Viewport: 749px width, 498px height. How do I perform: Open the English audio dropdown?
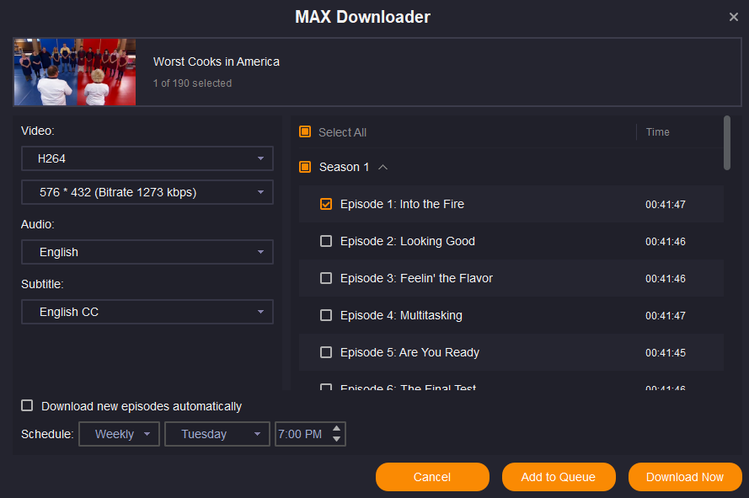click(x=147, y=252)
